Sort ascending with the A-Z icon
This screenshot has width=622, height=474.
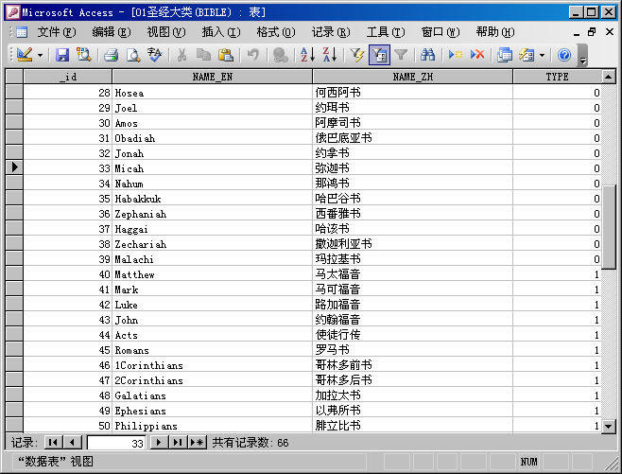(307, 55)
